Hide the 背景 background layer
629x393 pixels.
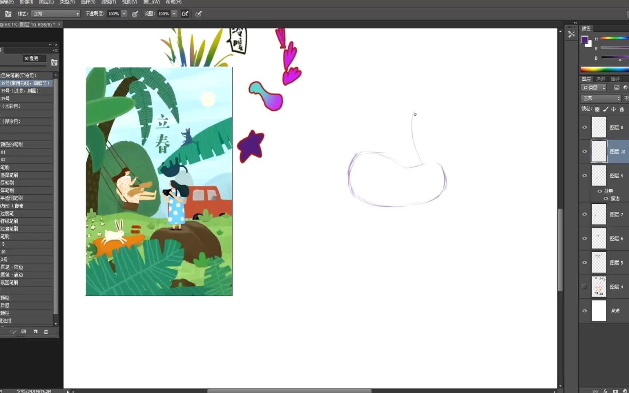pyautogui.click(x=585, y=311)
